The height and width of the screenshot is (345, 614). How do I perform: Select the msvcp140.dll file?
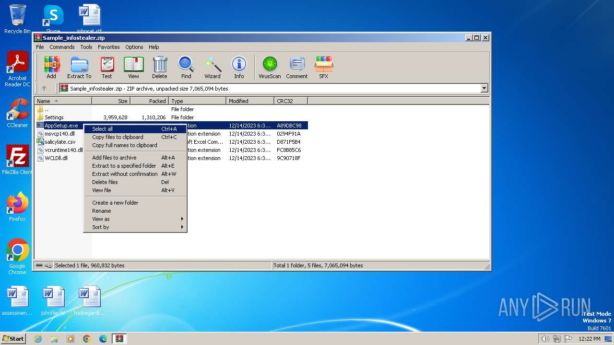[x=59, y=134]
